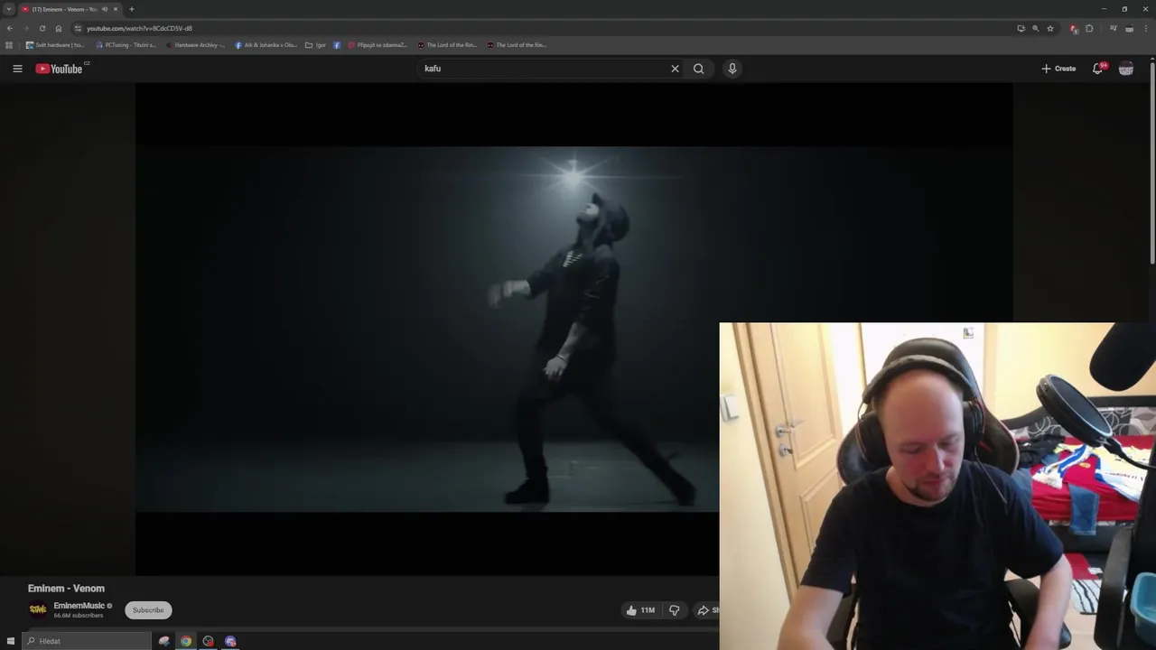Open the EminemMusic channel avatar
This screenshot has width=1156, height=650.
[38, 609]
